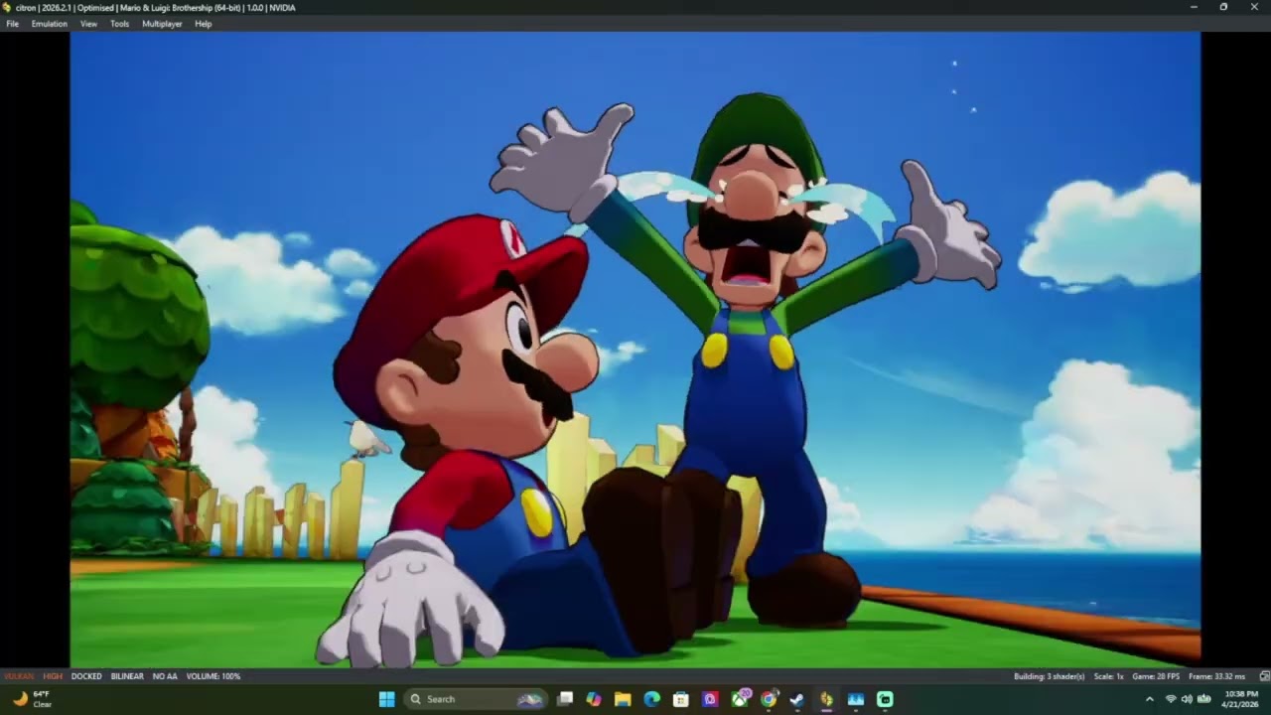This screenshot has height=715, width=1271.
Task: Click the multiplayer status icon in status bar
Action: coord(1263,676)
